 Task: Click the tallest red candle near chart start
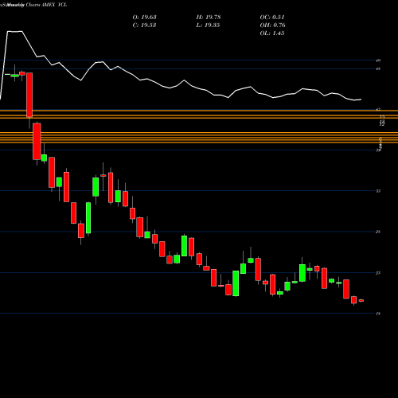point(29,95)
